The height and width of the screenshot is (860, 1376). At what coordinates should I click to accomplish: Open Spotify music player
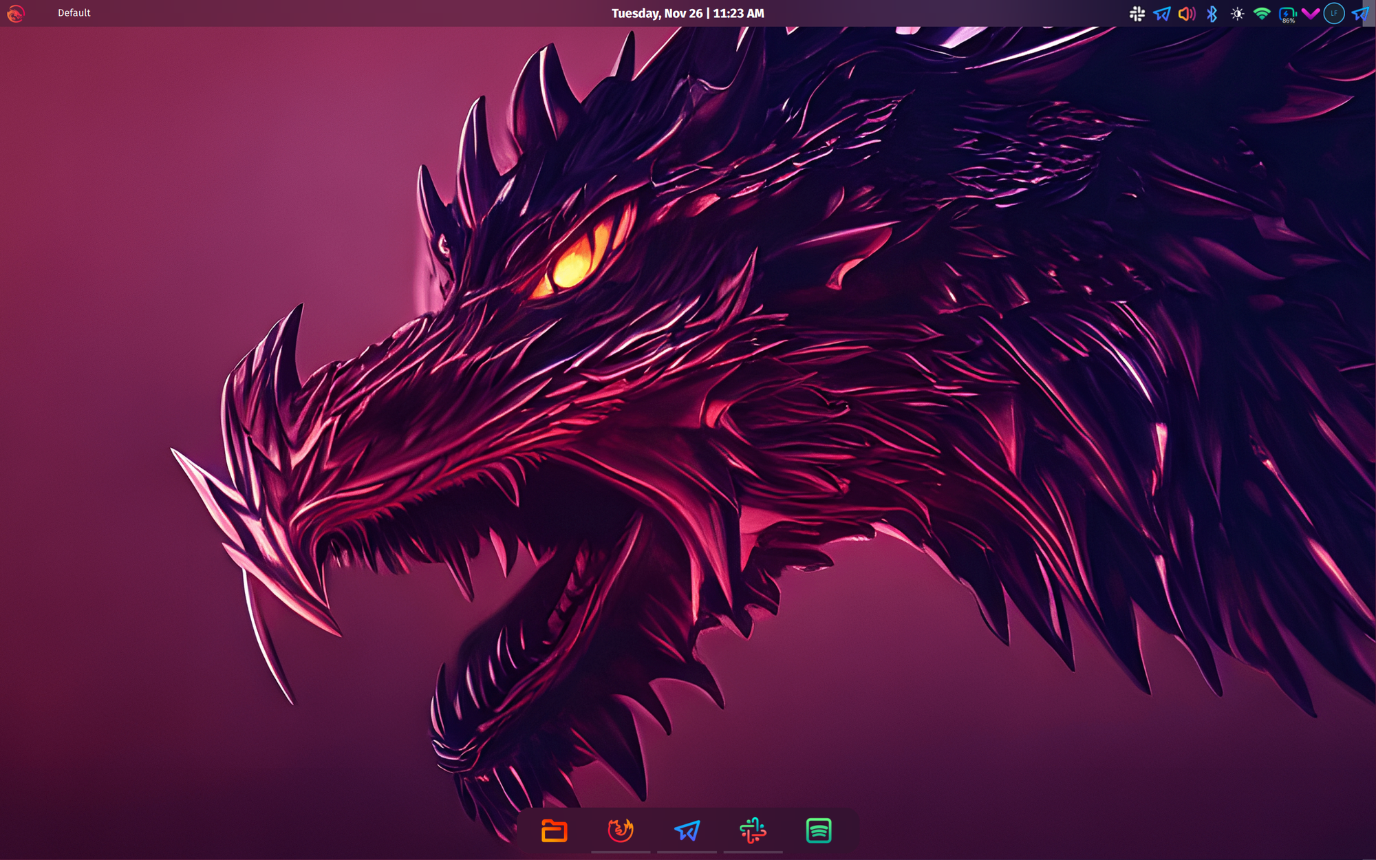(820, 830)
